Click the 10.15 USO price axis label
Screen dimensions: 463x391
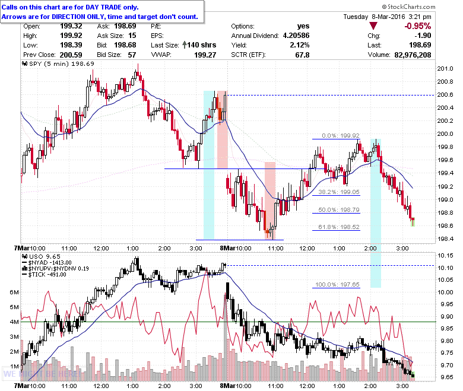(x=445, y=256)
